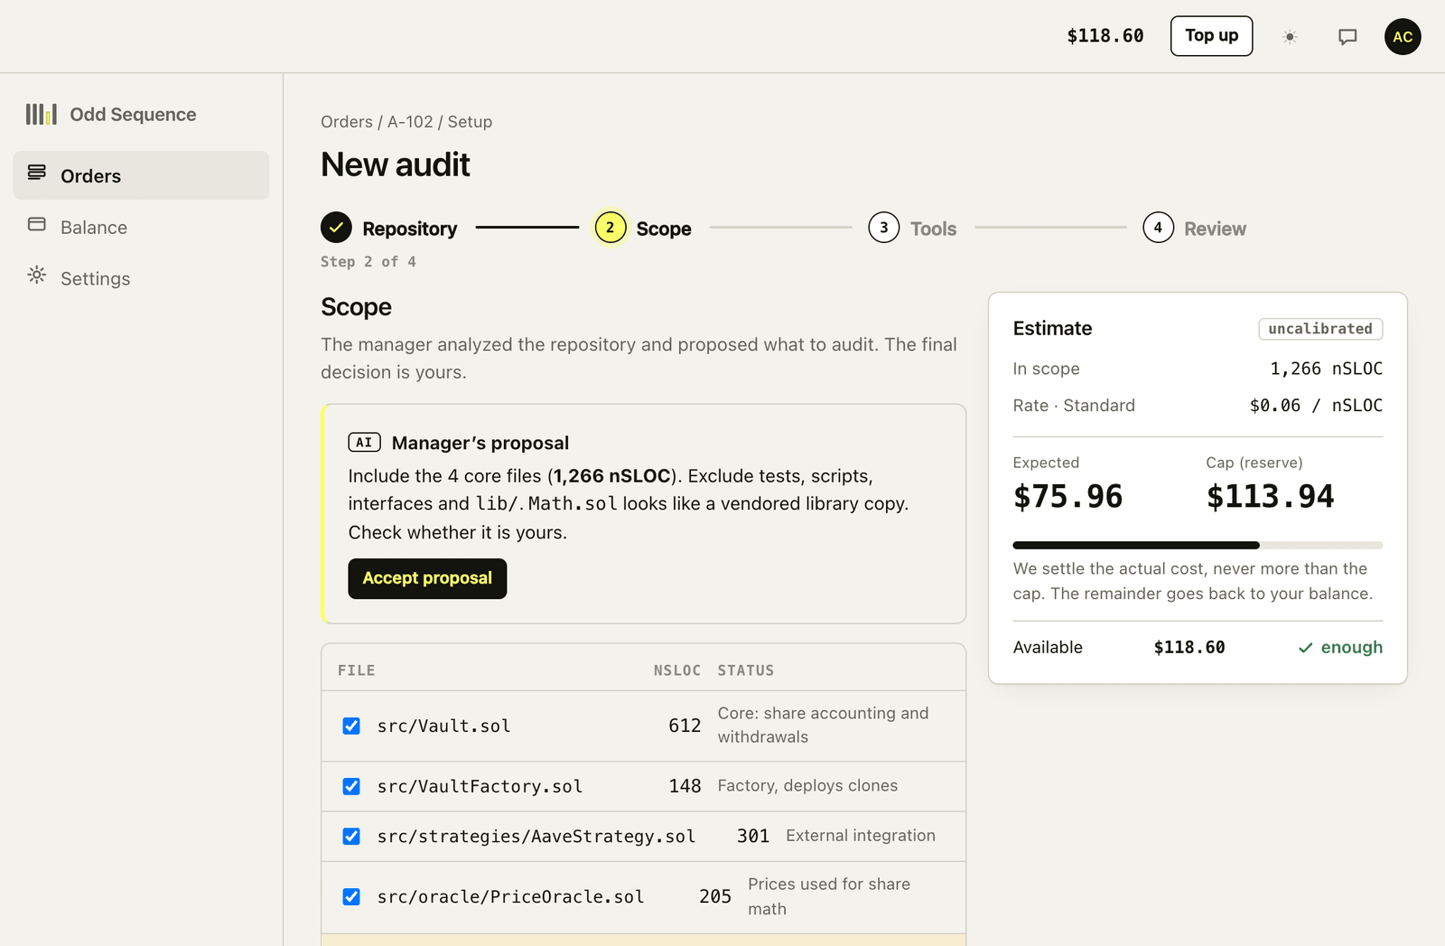The image size is (1445, 946).
Task: Uncheck src/Vault.sol checkbox
Action: 351,726
